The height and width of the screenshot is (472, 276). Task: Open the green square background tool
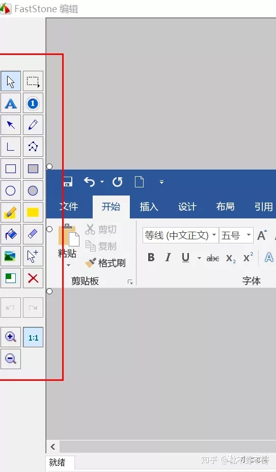tap(11, 278)
